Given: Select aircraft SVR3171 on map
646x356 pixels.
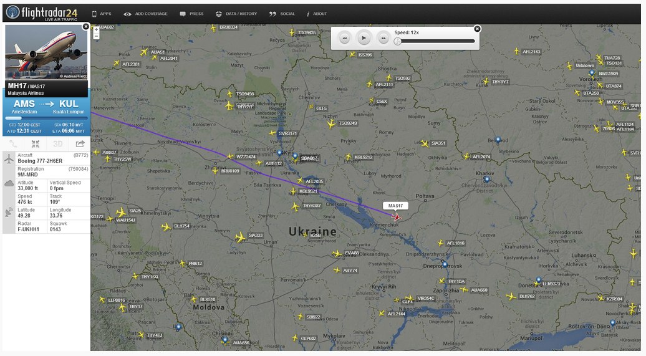Looking at the screenshot, I should pos(272,133).
